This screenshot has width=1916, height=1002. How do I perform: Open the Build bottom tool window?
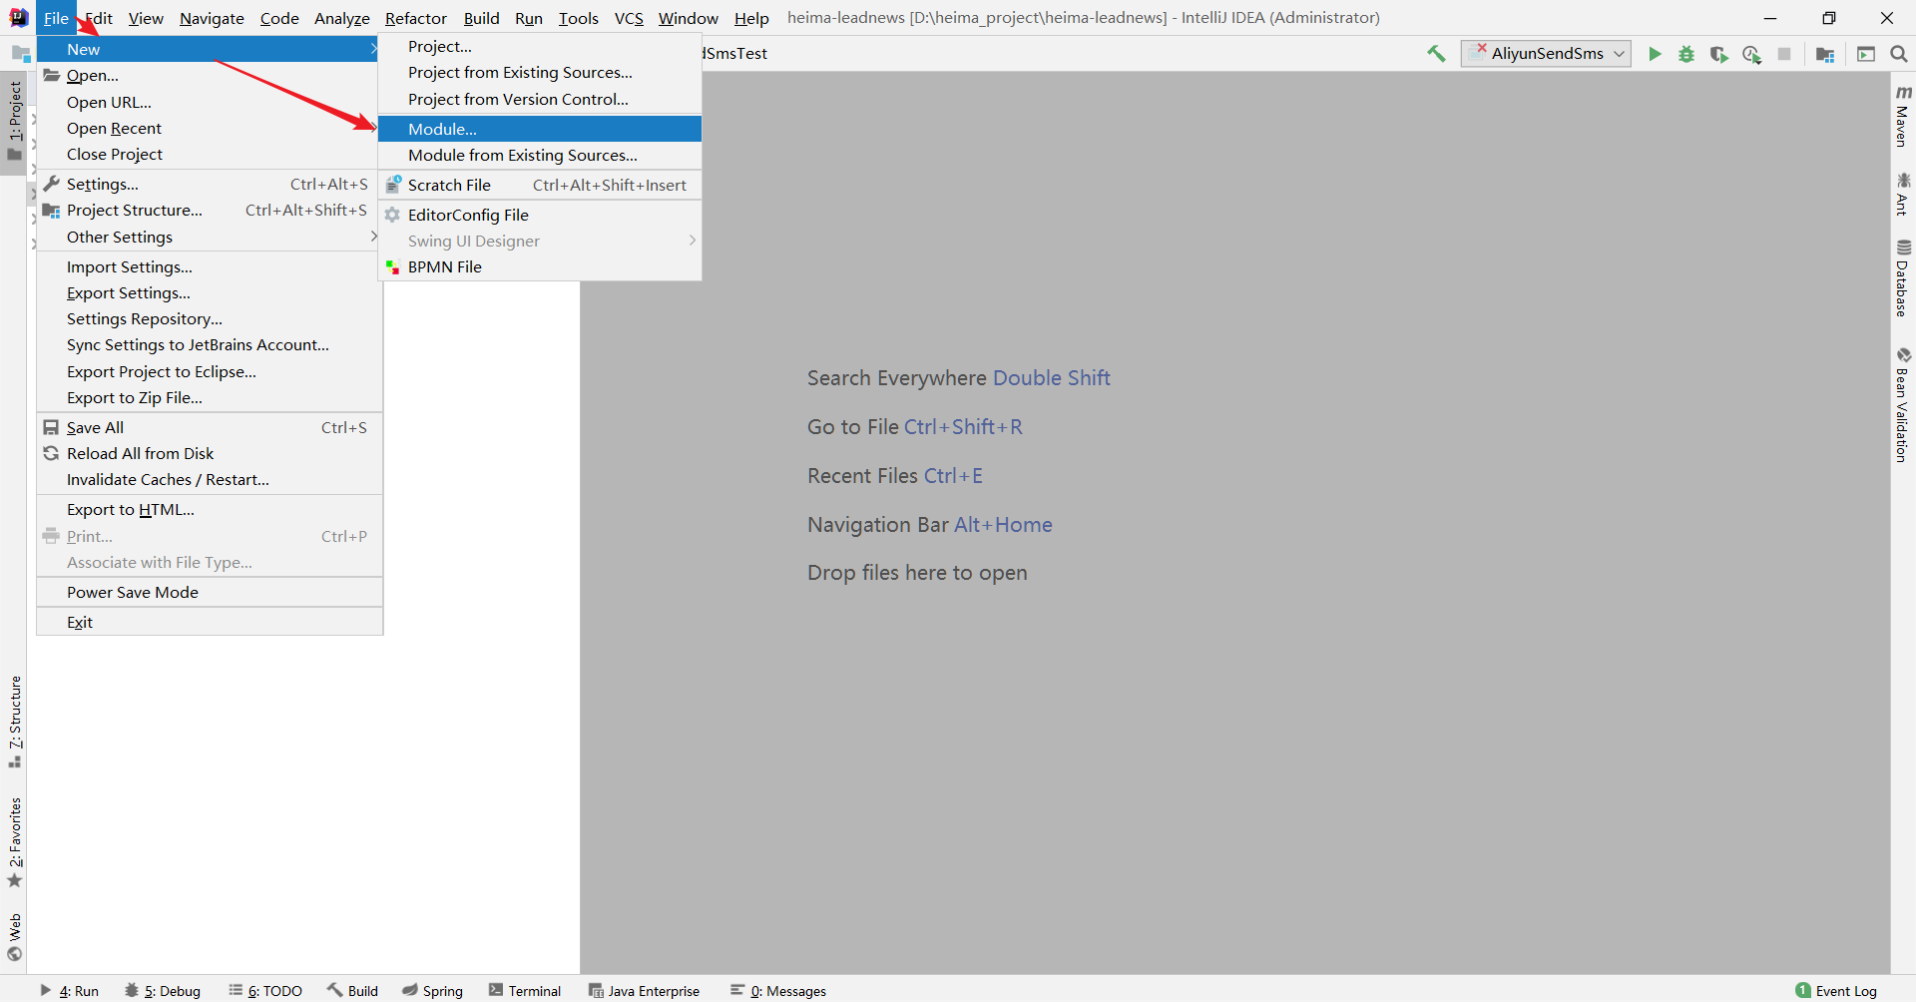pos(353,990)
